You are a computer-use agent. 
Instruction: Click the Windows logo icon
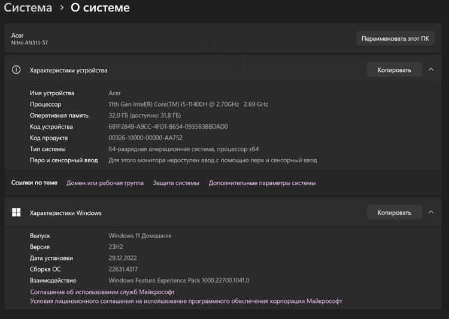click(16, 212)
